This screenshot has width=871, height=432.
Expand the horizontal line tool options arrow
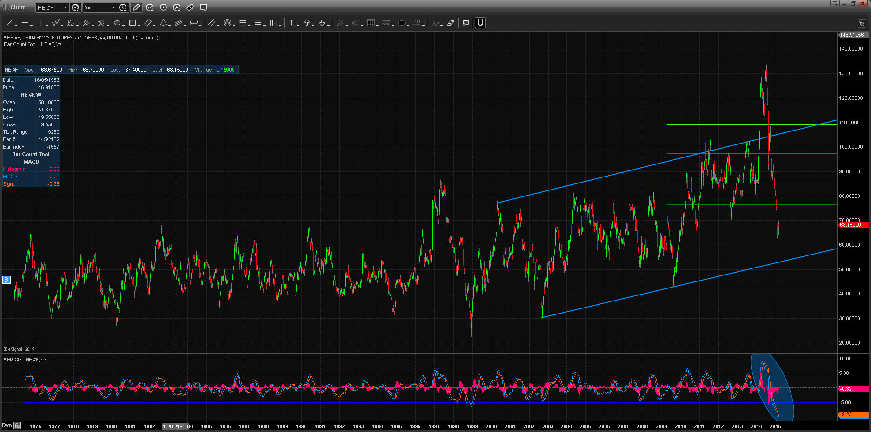click(32, 25)
